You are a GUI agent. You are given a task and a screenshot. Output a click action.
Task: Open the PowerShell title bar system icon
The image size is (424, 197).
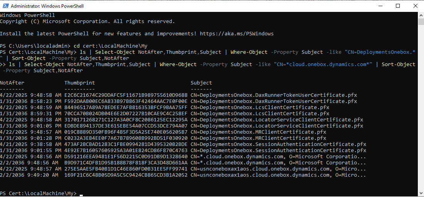[x=5, y=6]
